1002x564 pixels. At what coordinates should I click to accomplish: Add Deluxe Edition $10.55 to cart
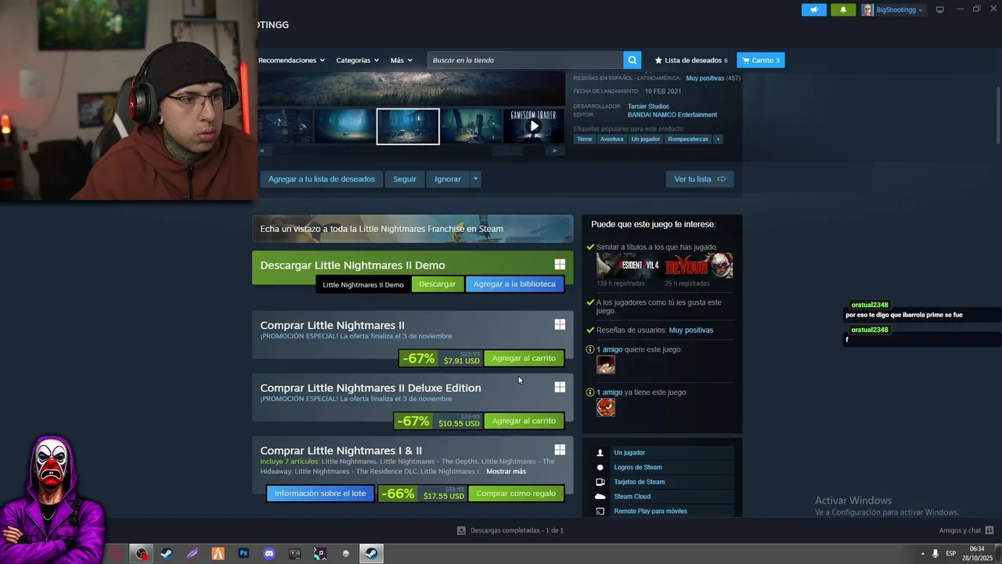pos(524,421)
